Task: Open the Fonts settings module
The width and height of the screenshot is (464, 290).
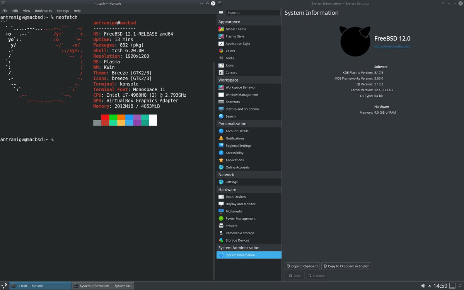Action: [249, 58]
